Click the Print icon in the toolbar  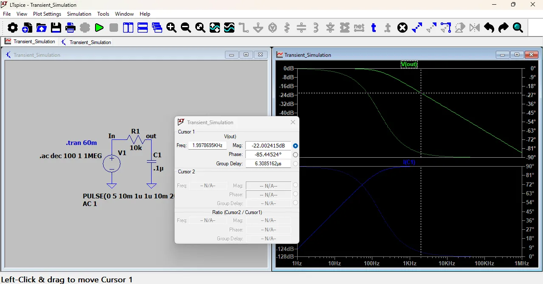click(x=70, y=28)
